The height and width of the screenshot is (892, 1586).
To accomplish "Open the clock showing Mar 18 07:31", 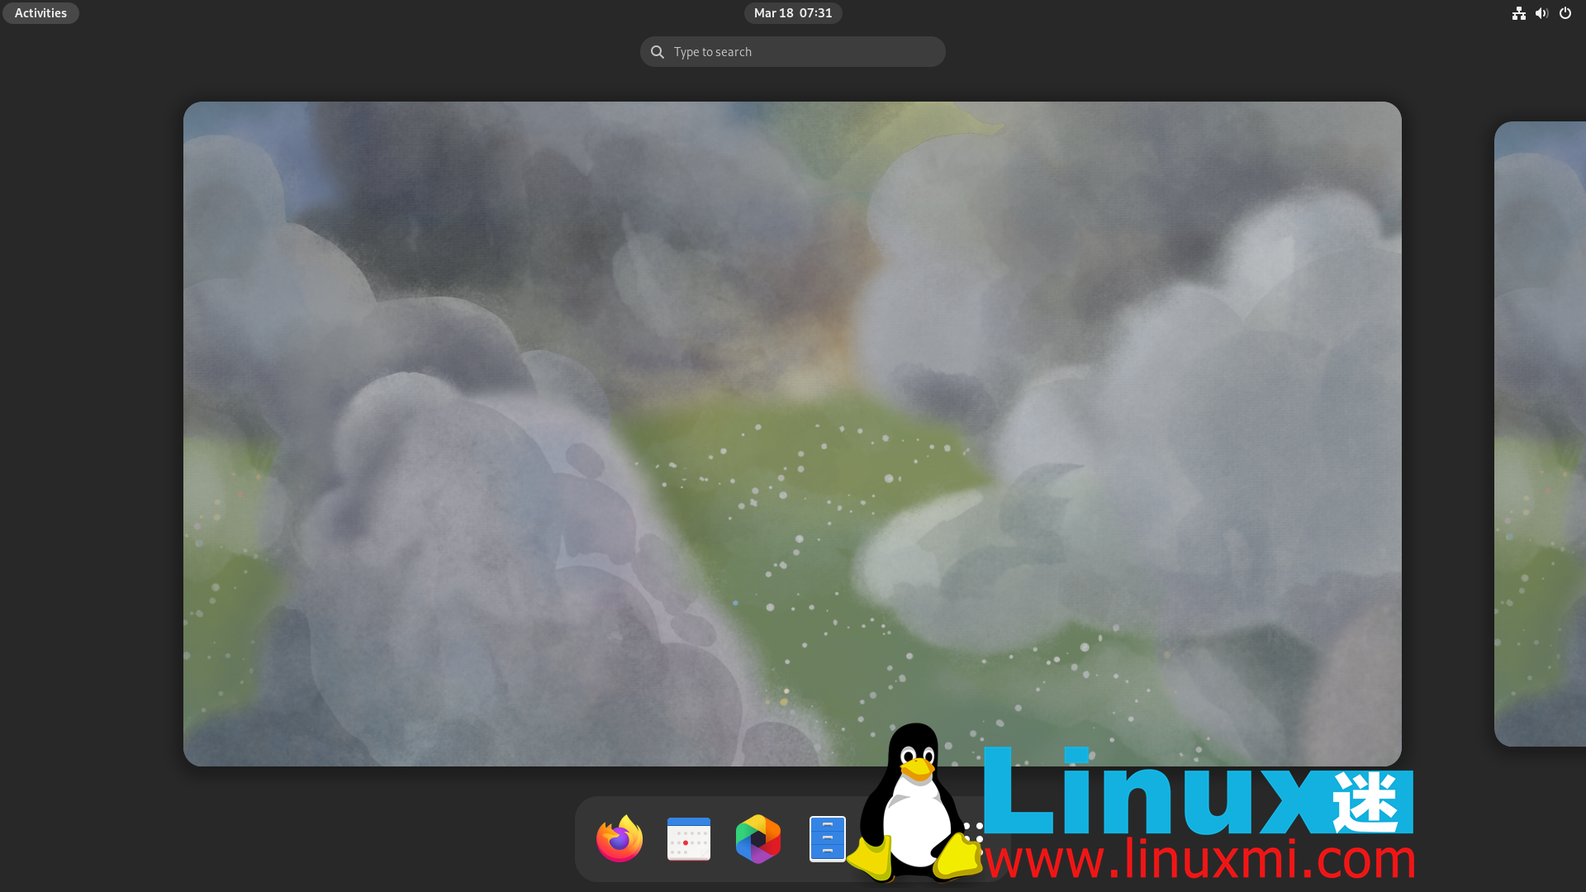I will [x=793, y=13].
